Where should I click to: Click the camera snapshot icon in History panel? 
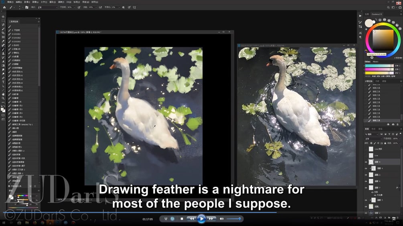(x=393, y=124)
